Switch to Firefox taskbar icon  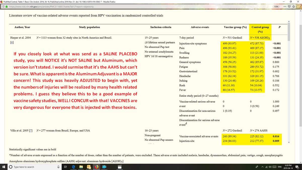coord(97,167)
